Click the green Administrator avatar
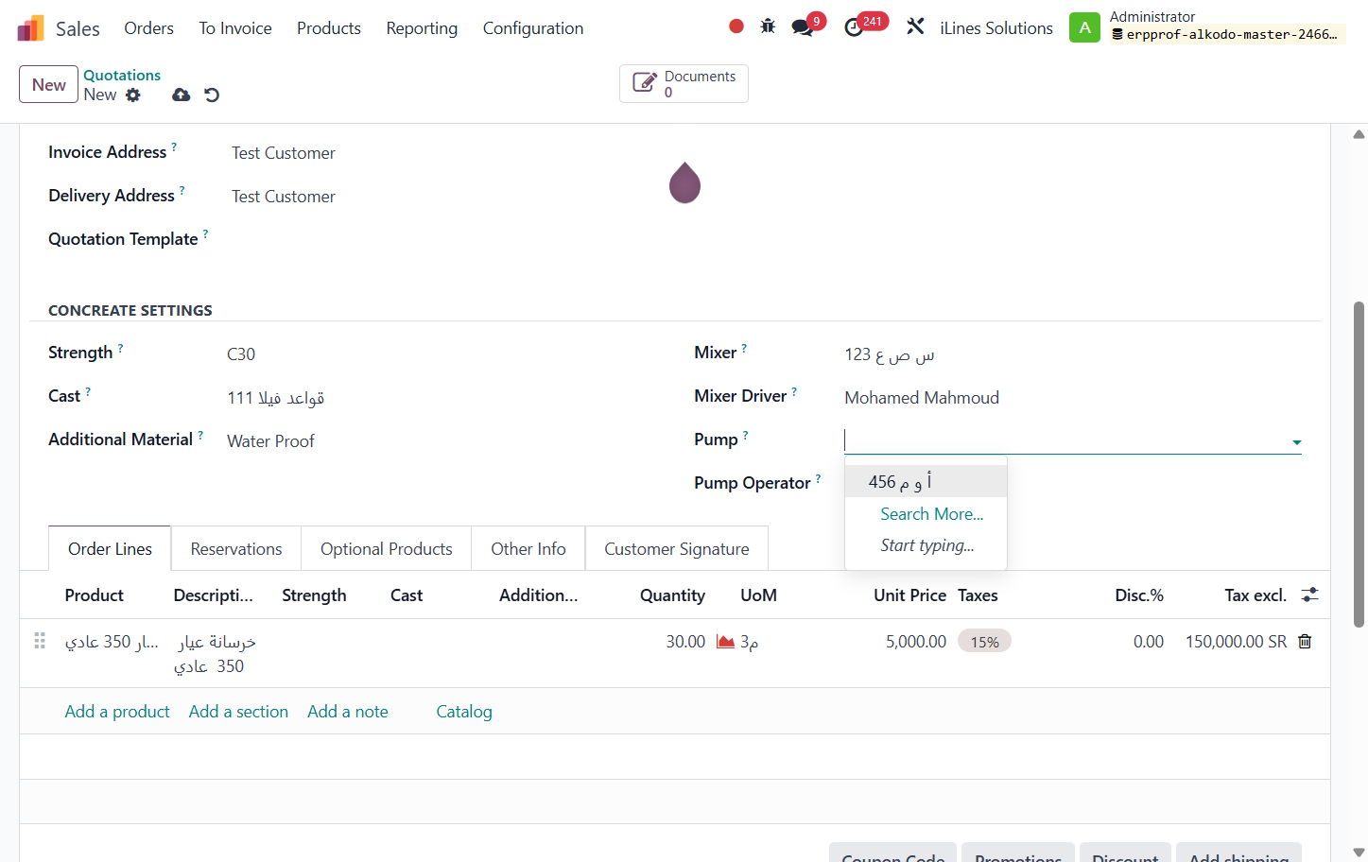The width and height of the screenshot is (1368, 862). point(1084,27)
